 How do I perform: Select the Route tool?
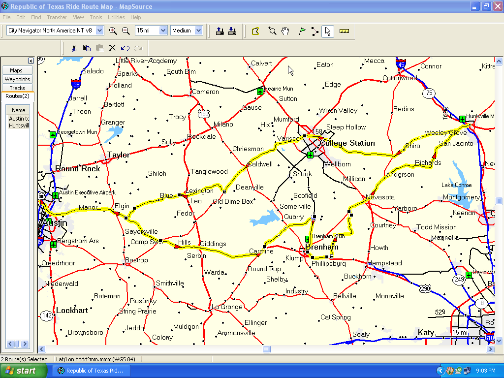(x=315, y=31)
